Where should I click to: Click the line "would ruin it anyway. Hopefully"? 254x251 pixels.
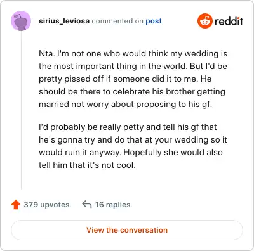click(x=131, y=153)
